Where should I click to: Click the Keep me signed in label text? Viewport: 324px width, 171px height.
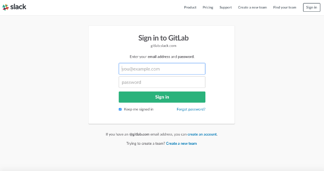(139, 109)
